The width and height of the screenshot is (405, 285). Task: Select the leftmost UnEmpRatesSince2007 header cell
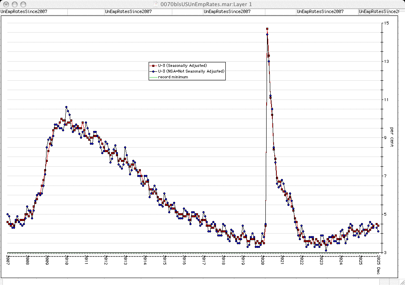click(x=24, y=11)
